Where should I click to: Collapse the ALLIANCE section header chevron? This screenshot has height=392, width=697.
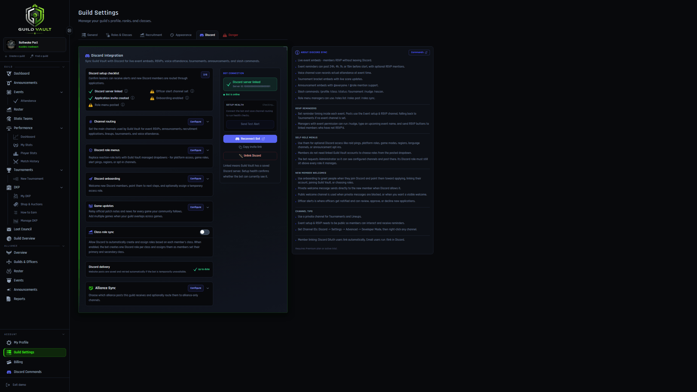pyautogui.click(x=63, y=246)
